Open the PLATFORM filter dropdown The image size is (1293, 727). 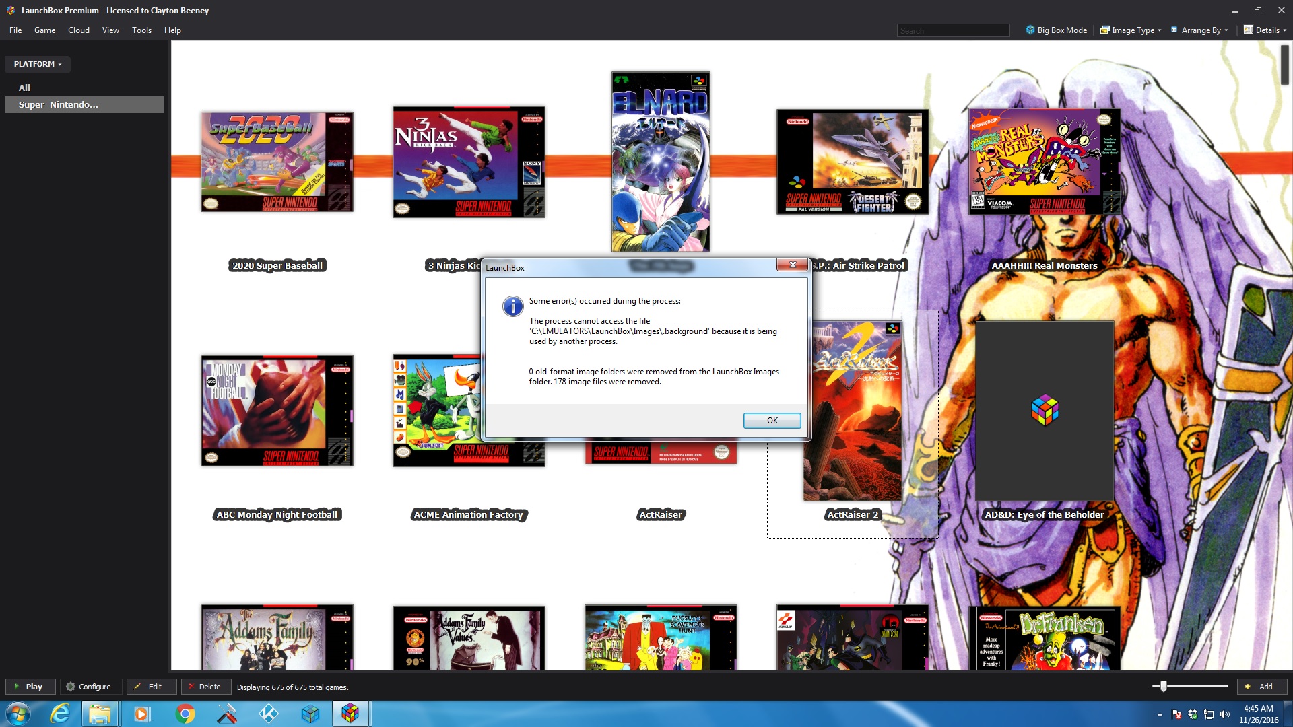pyautogui.click(x=38, y=64)
